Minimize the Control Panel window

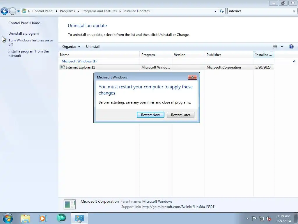(274, 3)
